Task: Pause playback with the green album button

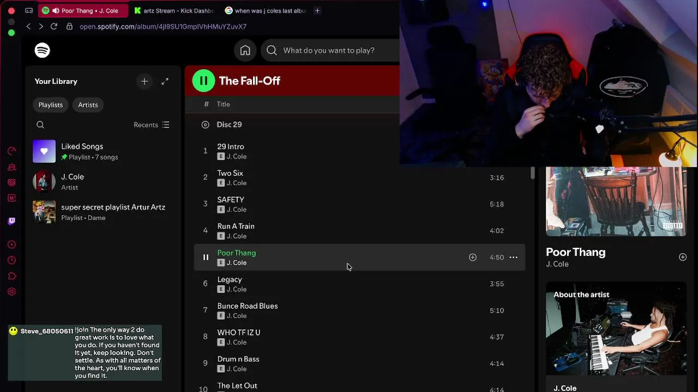Action: [x=203, y=81]
